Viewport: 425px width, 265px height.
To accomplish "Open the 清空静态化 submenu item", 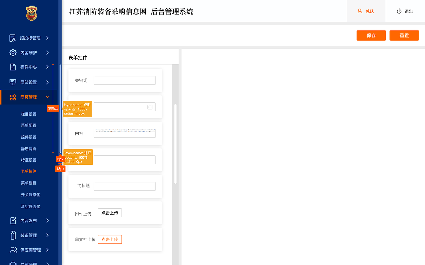I will pyautogui.click(x=31, y=207).
